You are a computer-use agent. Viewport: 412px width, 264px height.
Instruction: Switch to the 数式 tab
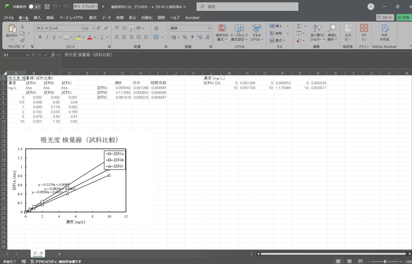(93, 18)
